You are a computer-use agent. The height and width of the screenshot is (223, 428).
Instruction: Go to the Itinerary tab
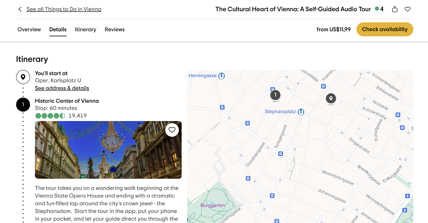85,29
